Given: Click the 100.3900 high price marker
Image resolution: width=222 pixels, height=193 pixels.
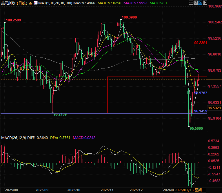Looking at the screenshot, I should click(129, 17).
